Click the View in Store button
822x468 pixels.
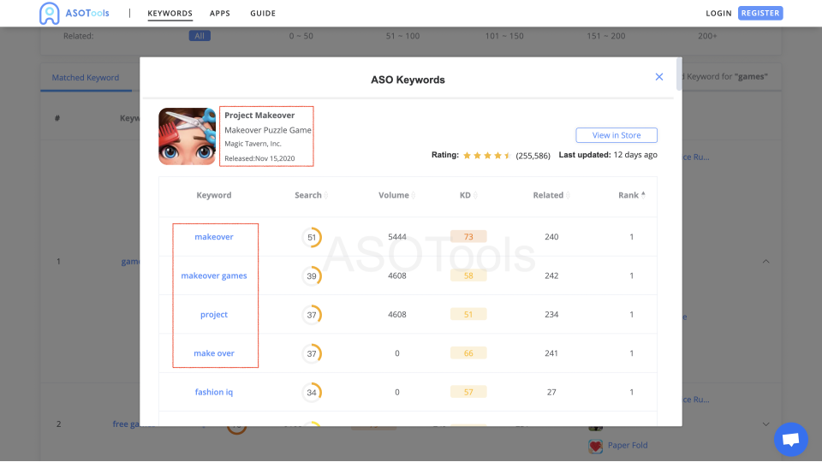coord(616,135)
